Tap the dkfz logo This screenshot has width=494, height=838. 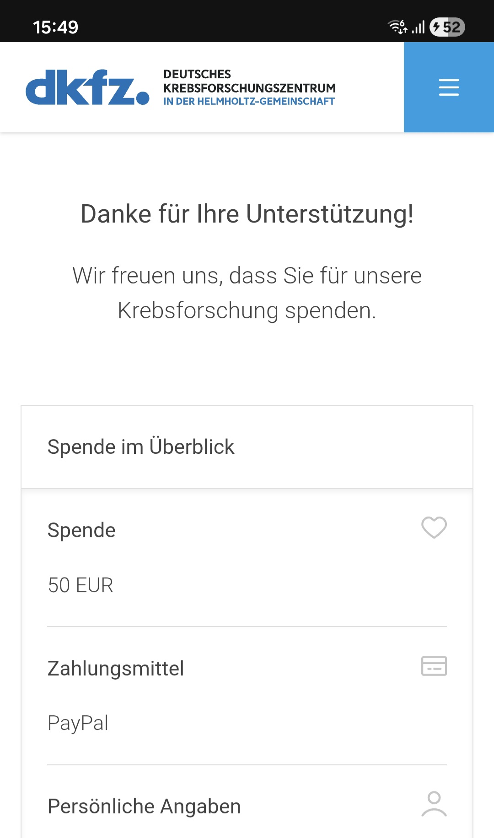(87, 87)
